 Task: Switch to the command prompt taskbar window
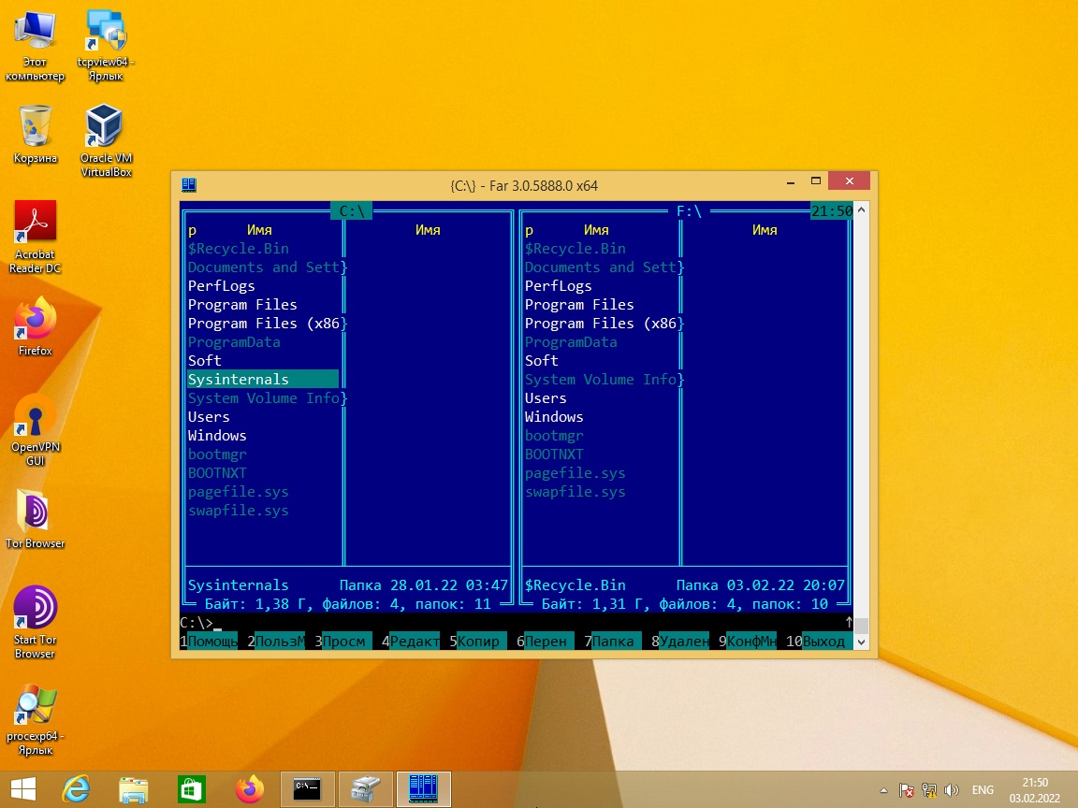(x=307, y=789)
